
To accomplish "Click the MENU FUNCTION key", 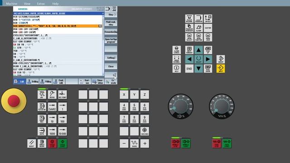I will pos(198,37).
